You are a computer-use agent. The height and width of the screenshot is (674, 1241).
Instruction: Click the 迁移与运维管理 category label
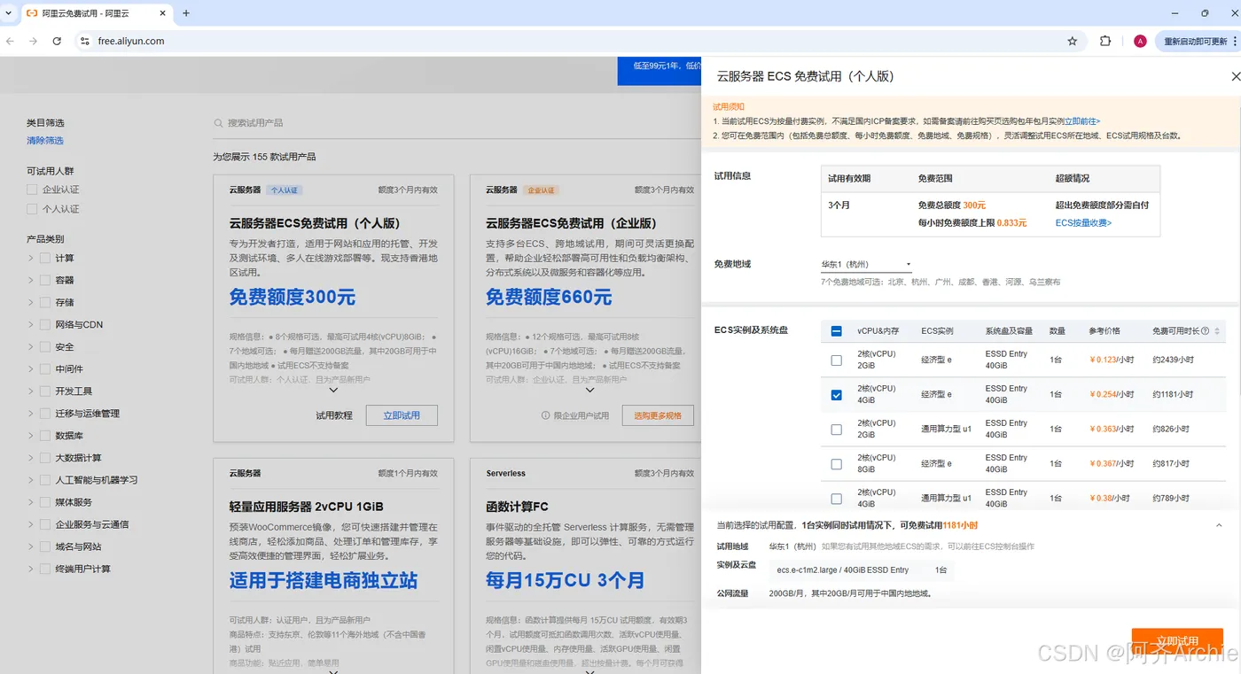(x=87, y=414)
